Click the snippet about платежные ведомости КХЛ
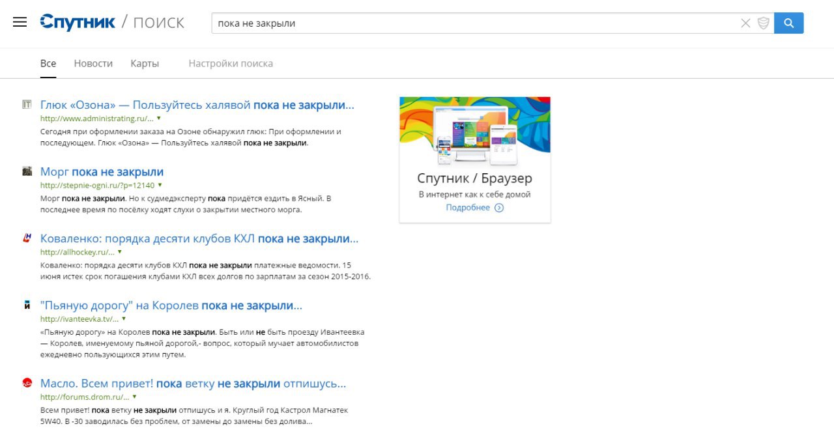Image resolution: width=834 pixels, height=437 pixels. tap(205, 271)
